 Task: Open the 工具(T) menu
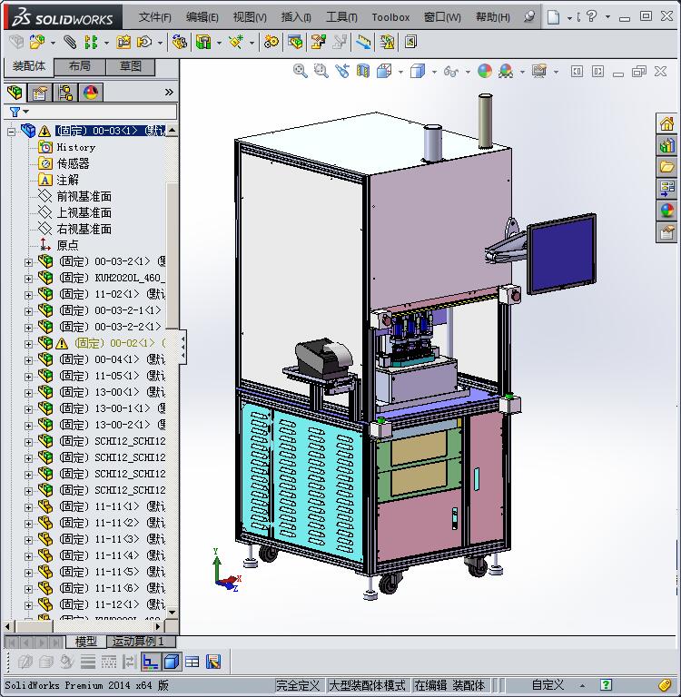click(x=341, y=17)
